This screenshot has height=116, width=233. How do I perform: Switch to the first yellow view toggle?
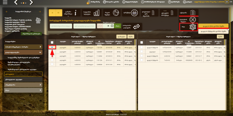[52, 13]
